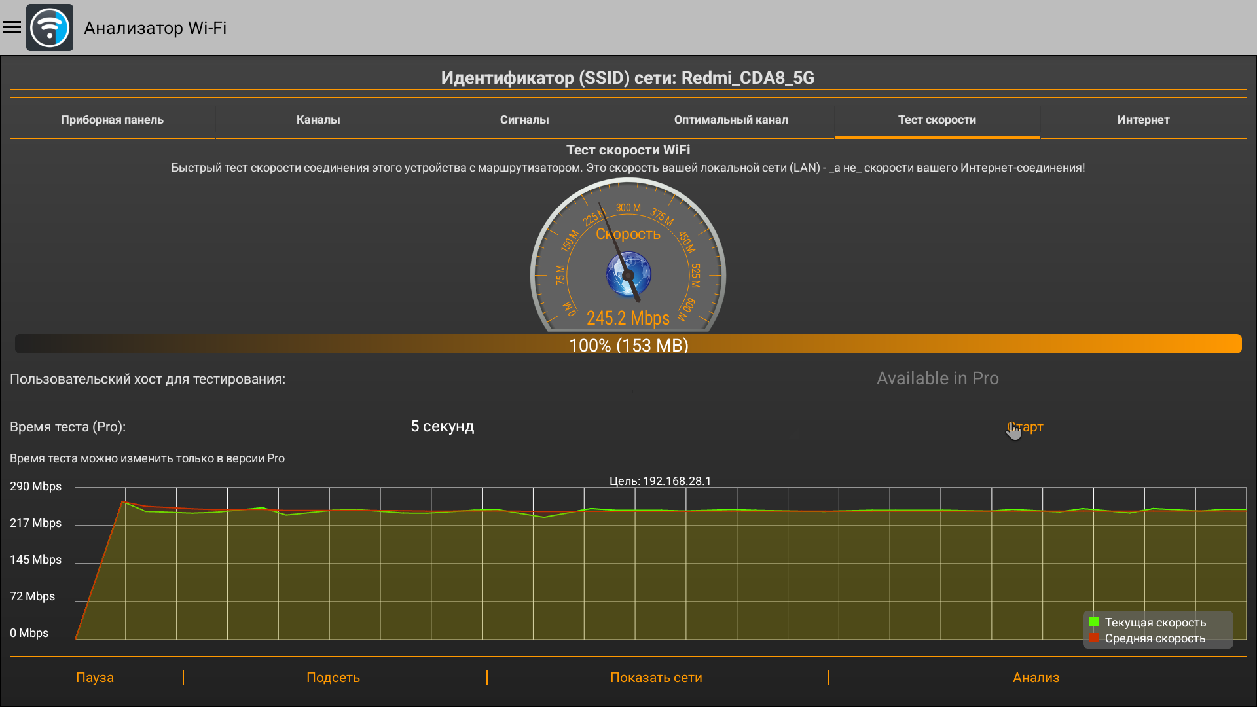Select the Сигналы tab
This screenshot has width=1257, height=707.
pyautogui.click(x=524, y=120)
